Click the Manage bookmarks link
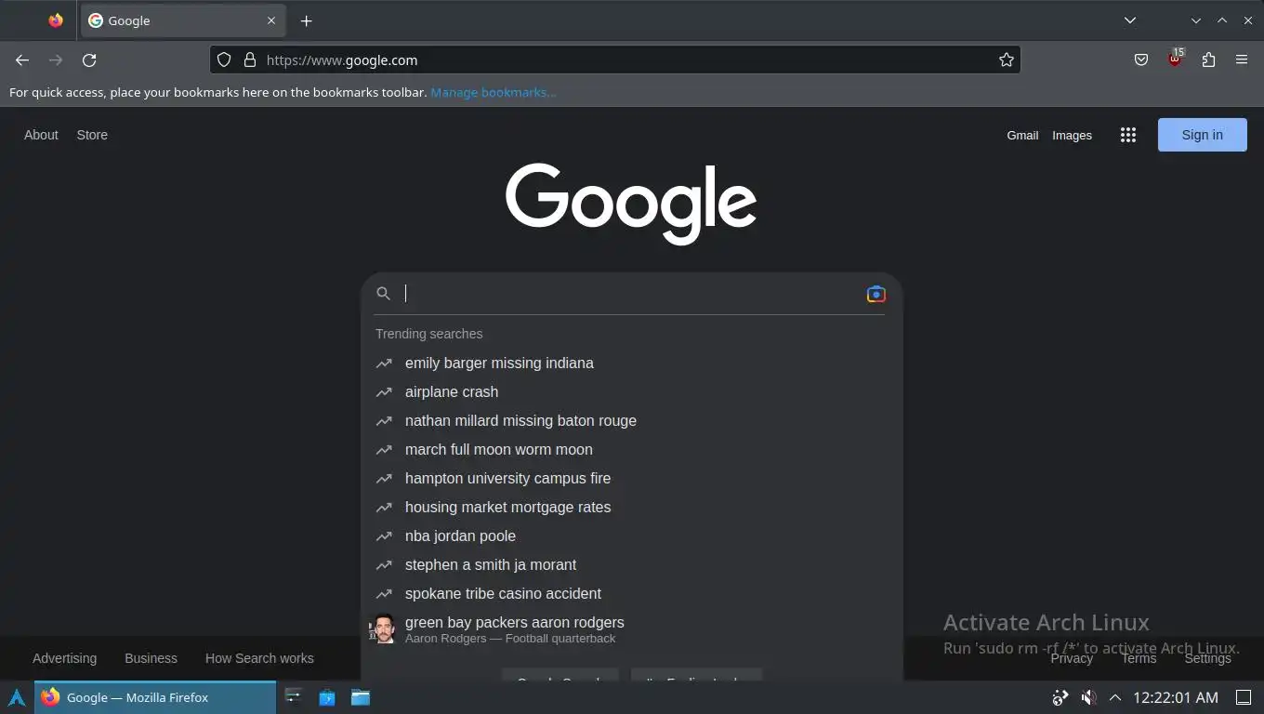Screen dimensions: 1264x714 [x=494, y=92]
